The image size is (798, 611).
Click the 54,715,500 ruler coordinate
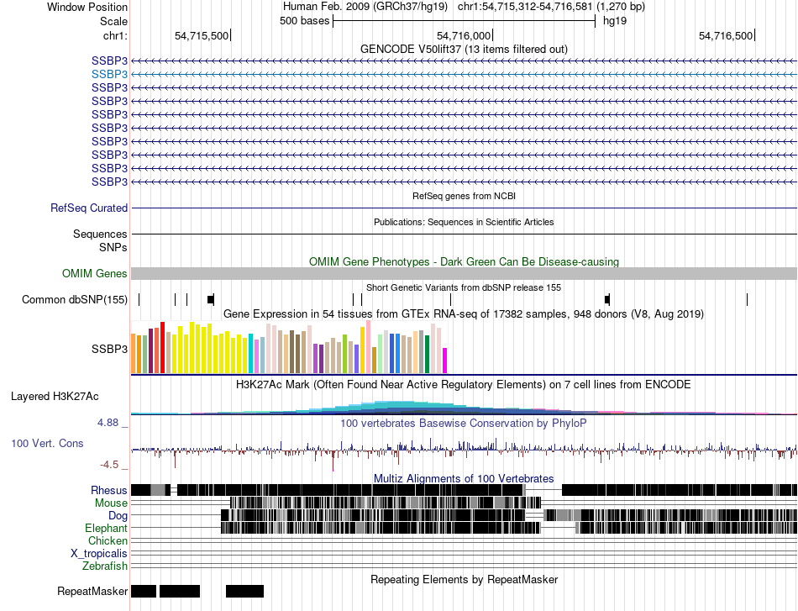202,35
